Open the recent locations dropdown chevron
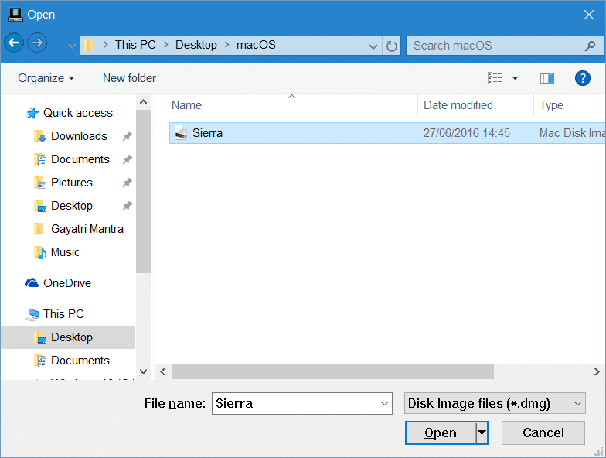Image resolution: width=606 pixels, height=458 pixels. [x=72, y=46]
